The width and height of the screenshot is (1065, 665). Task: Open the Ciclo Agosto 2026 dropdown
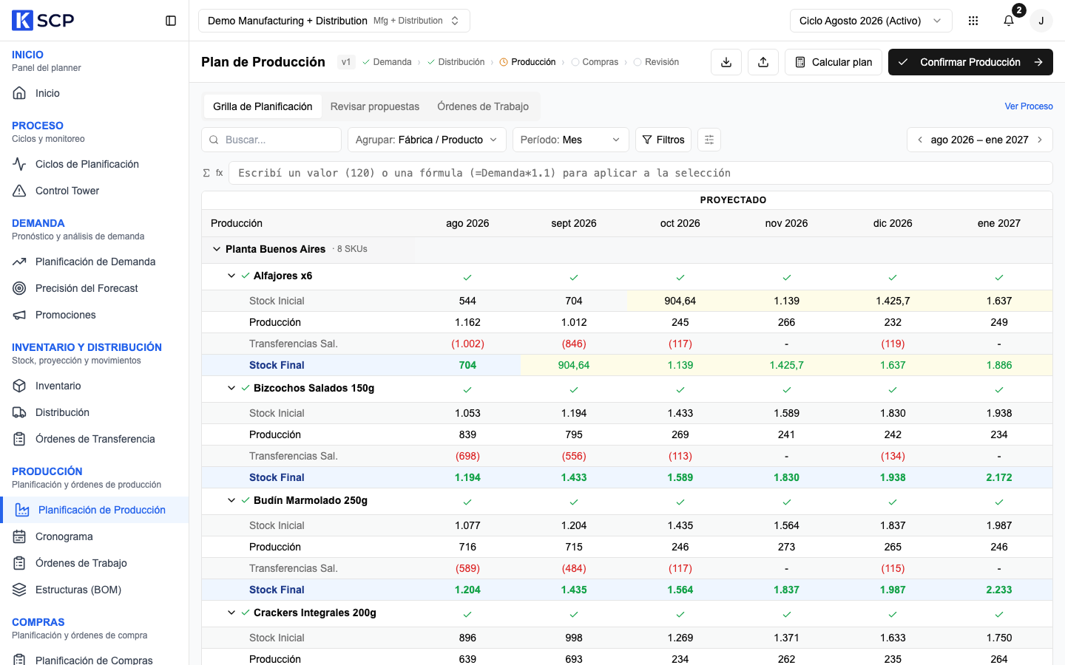[870, 21]
